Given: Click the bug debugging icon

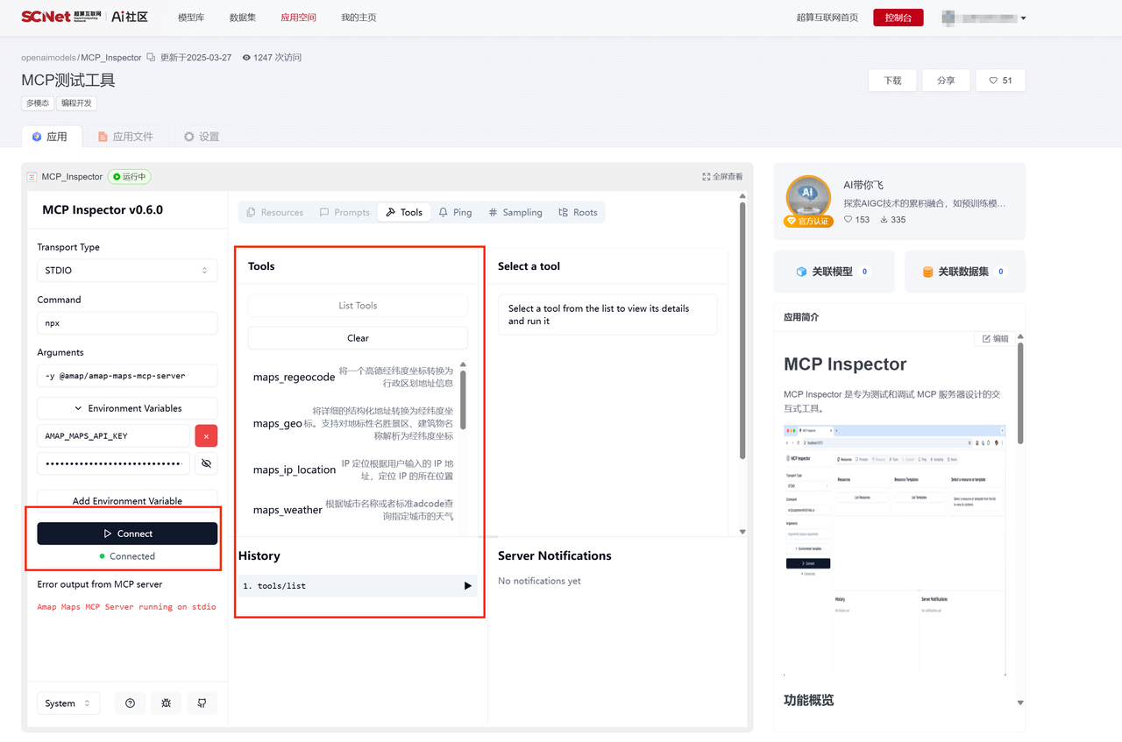Looking at the screenshot, I should [166, 703].
